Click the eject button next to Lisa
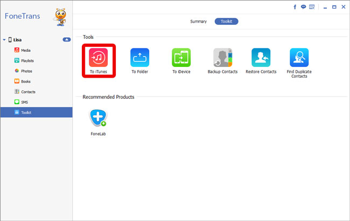The height and width of the screenshot is (221, 350). point(67,39)
